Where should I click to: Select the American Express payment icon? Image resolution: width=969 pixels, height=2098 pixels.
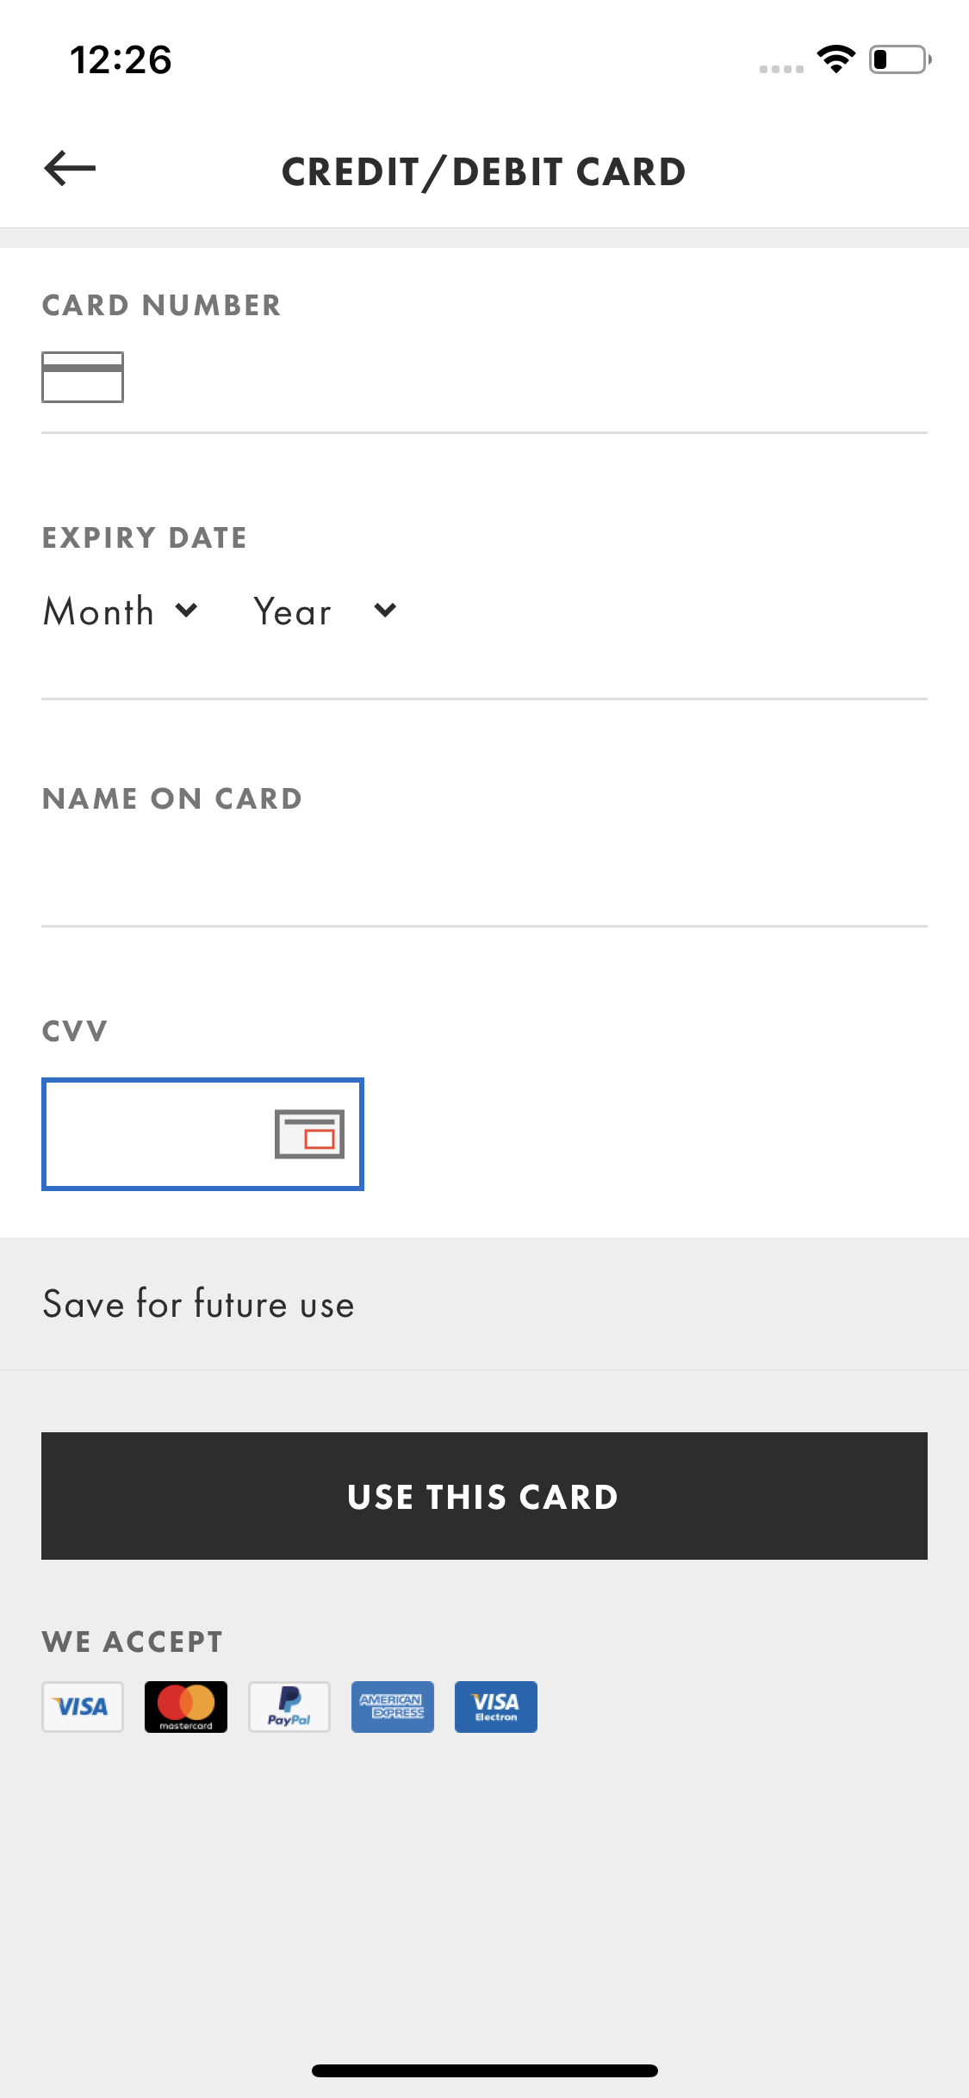[x=393, y=1706]
